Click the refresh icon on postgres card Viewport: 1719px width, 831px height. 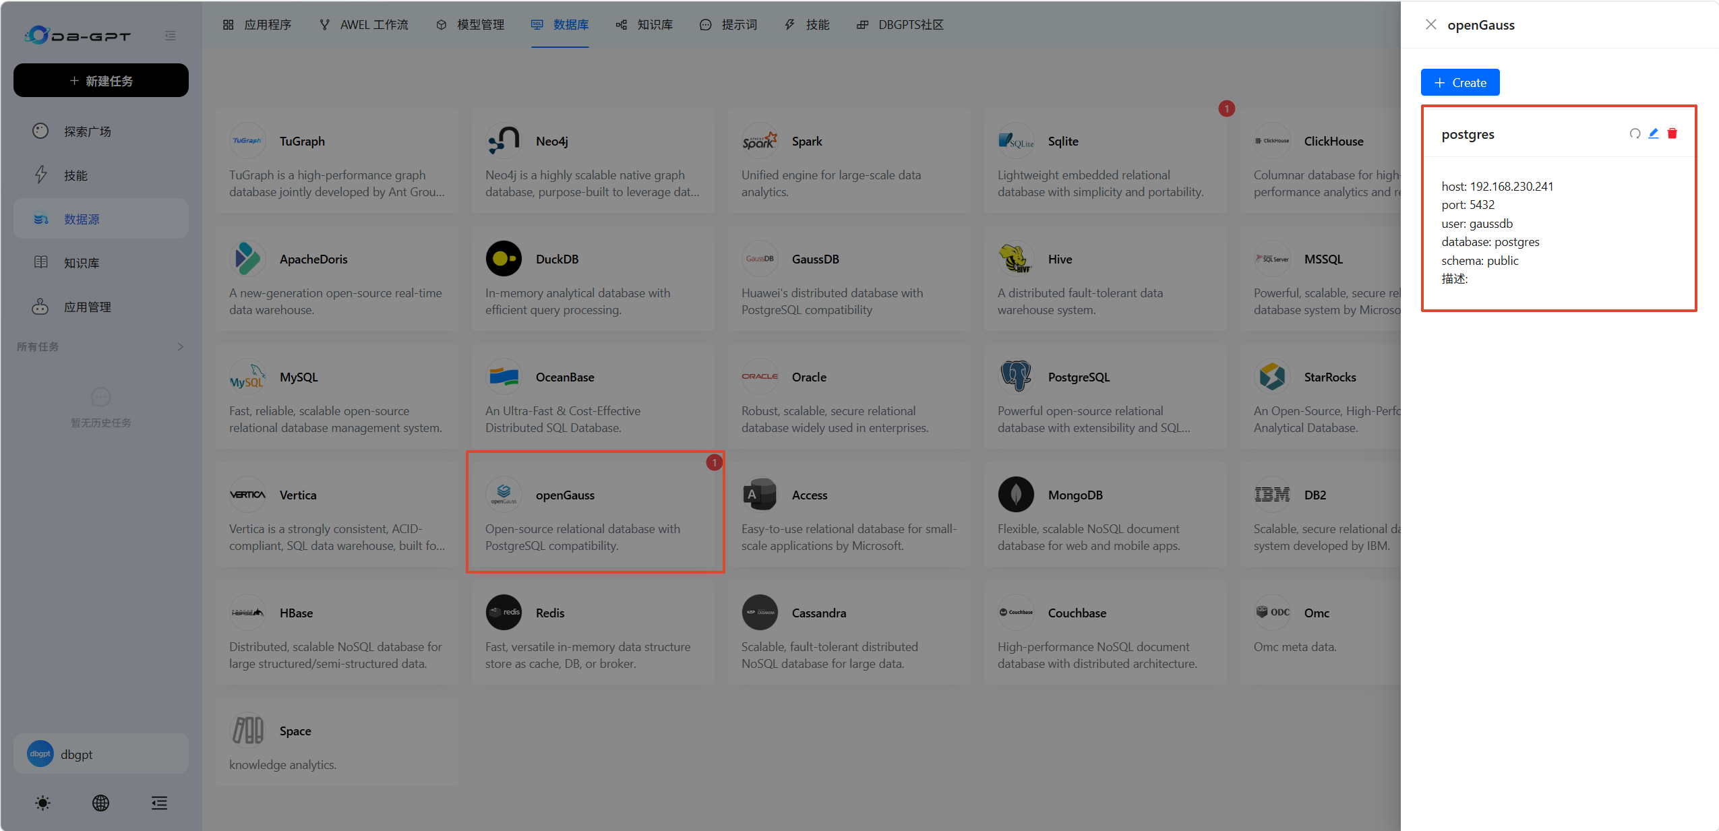[x=1635, y=133]
